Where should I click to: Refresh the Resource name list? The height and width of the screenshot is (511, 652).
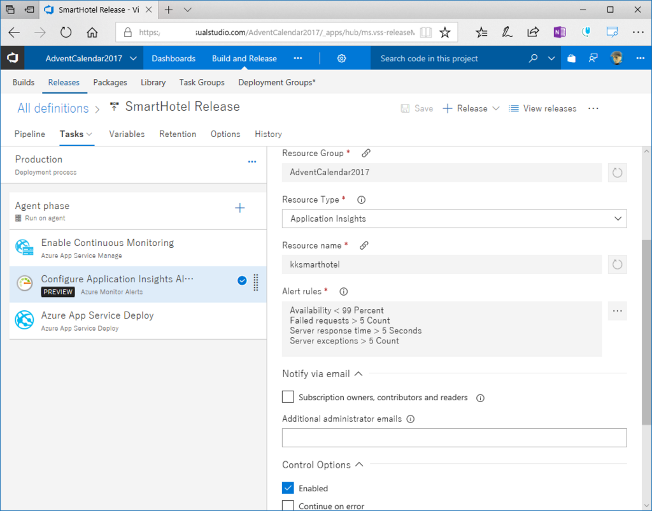(x=617, y=264)
